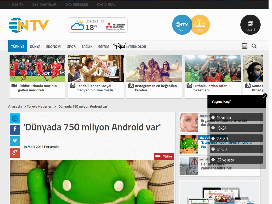Open 'Instagram'ın en beğenilen kareleri' headline
Viewport: 272px width, 204px height.
click(x=156, y=88)
